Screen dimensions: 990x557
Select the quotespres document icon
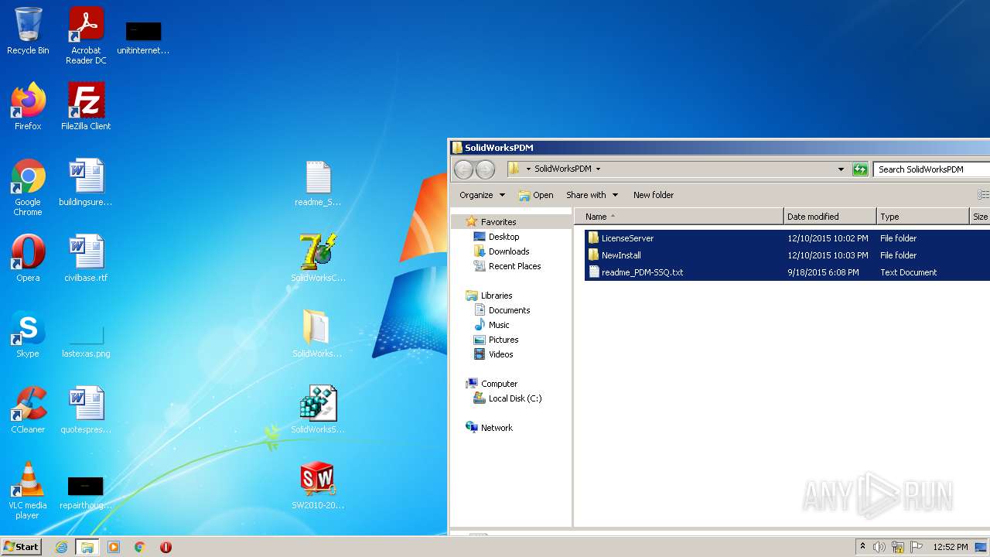pos(86,410)
